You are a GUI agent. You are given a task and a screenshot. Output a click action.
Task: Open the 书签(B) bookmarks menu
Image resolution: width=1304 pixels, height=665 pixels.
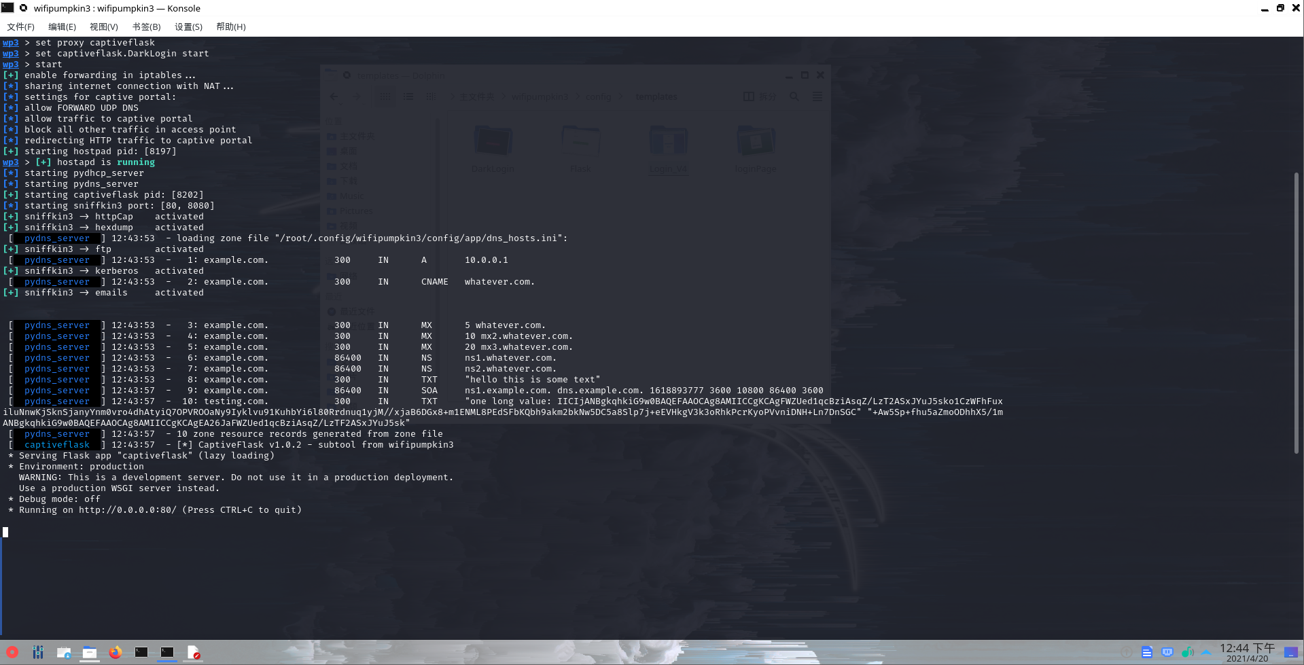click(x=146, y=27)
